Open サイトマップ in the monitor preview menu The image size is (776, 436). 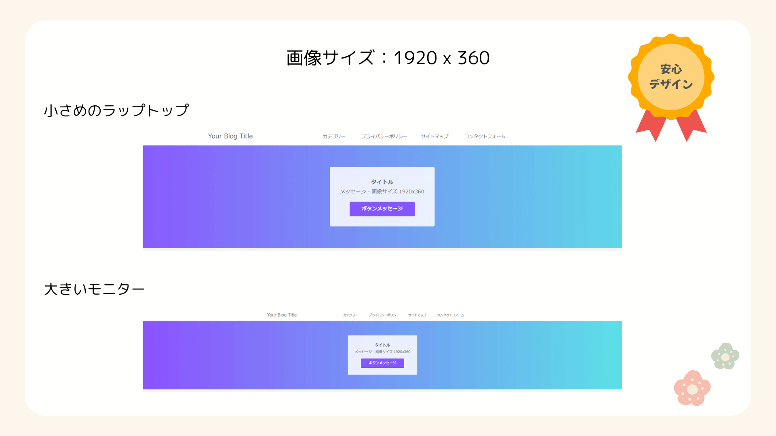click(417, 315)
